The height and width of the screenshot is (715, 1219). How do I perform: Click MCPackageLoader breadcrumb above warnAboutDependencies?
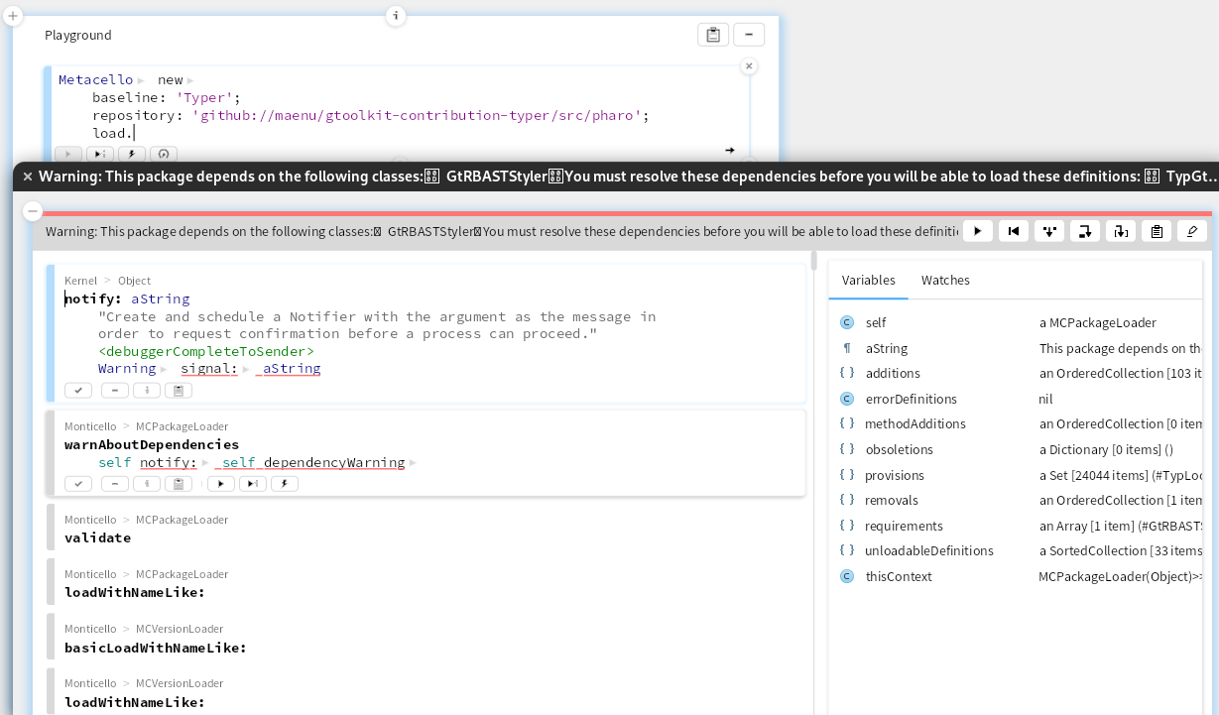click(x=182, y=426)
